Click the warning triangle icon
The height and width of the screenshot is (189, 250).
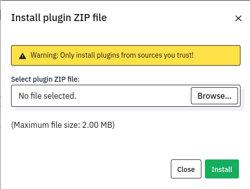pos(23,56)
